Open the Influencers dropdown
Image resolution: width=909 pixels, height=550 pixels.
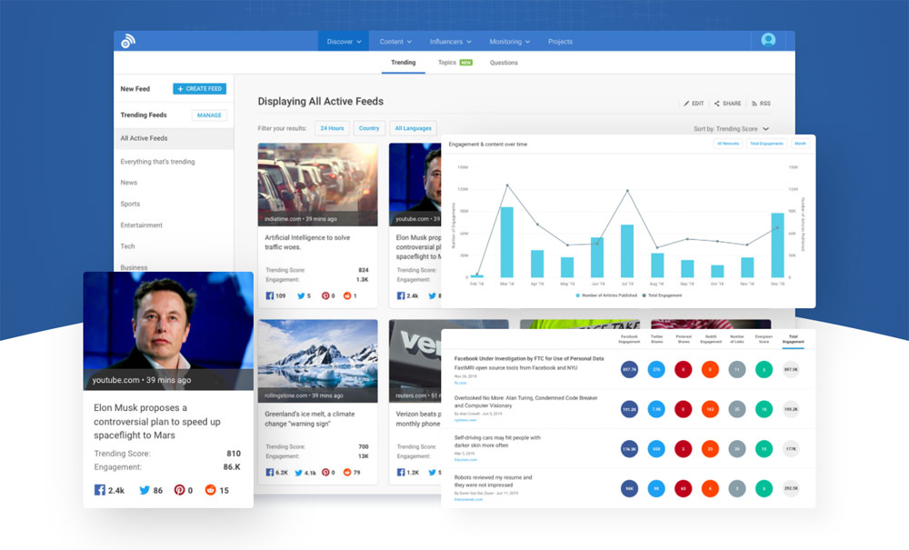[x=451, y=42]
